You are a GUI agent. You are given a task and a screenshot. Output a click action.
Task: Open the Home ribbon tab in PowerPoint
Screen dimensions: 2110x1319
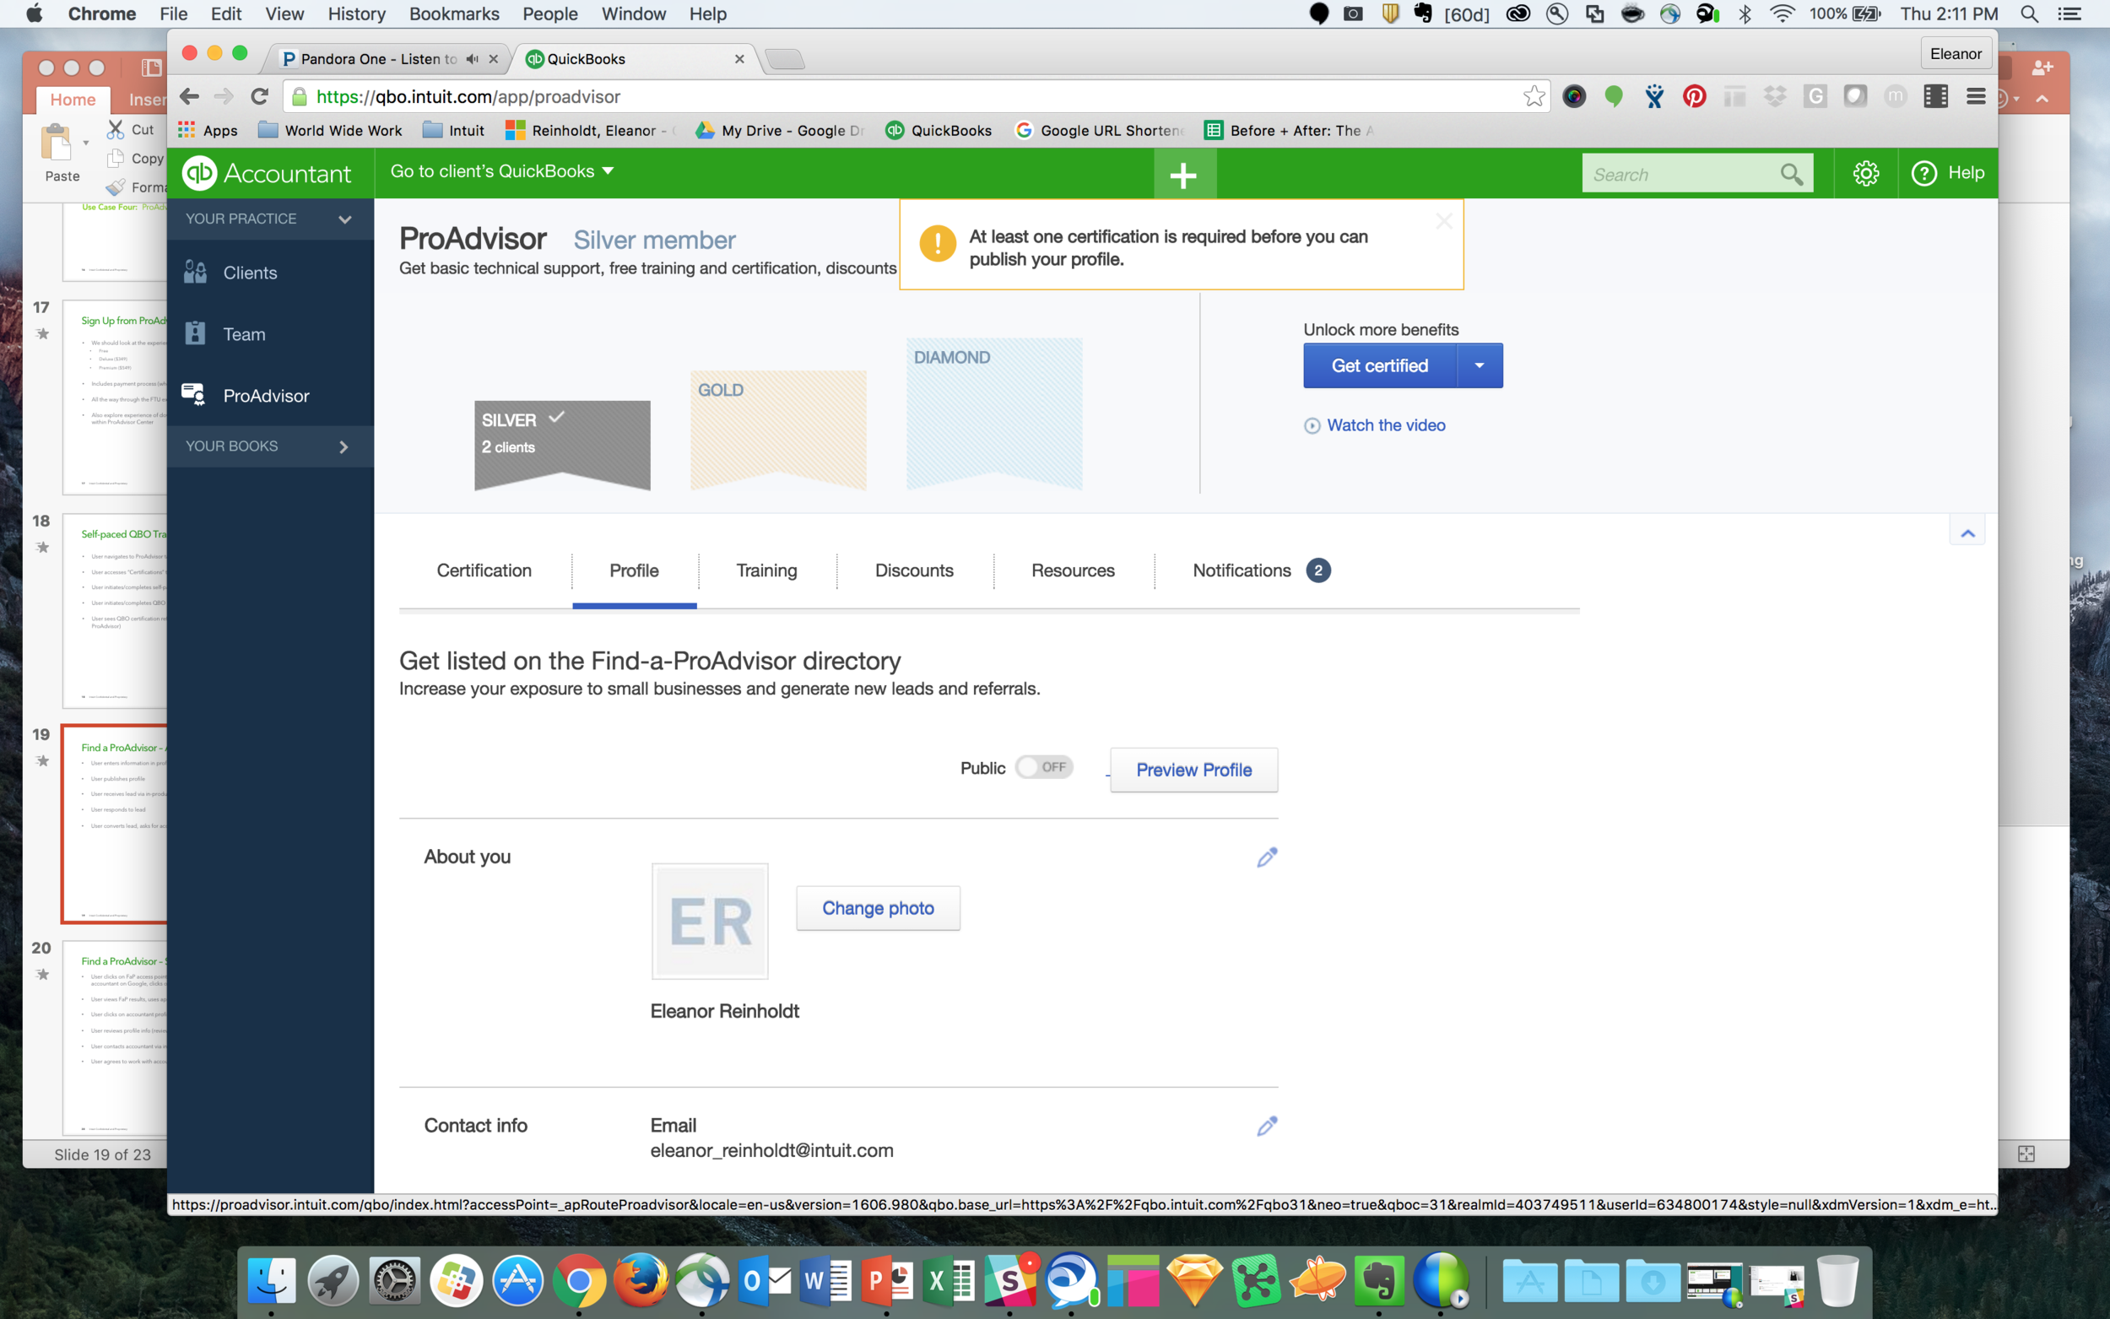(x=73, y=100)
